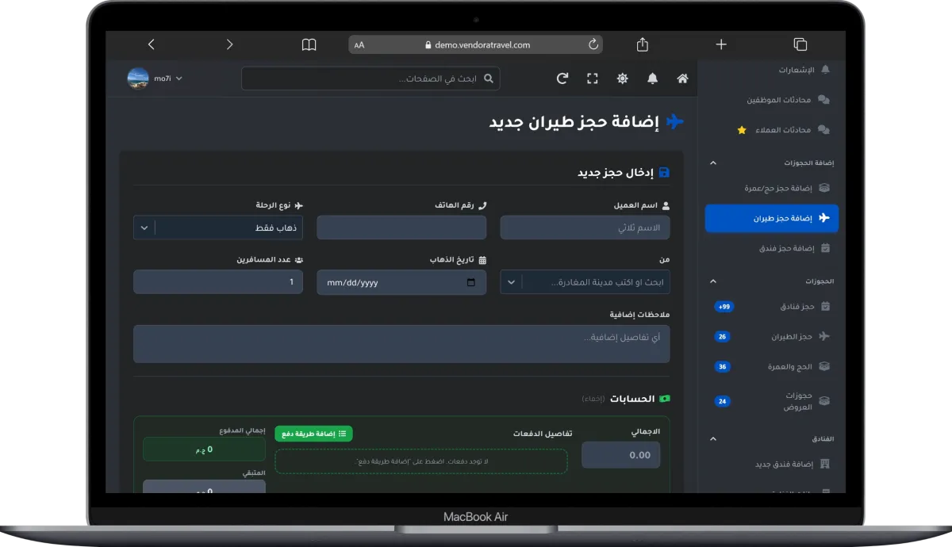Open محادثات الموظفين sidebar item
The width and height of the screenshot is (952, 547).
[788, 100]
